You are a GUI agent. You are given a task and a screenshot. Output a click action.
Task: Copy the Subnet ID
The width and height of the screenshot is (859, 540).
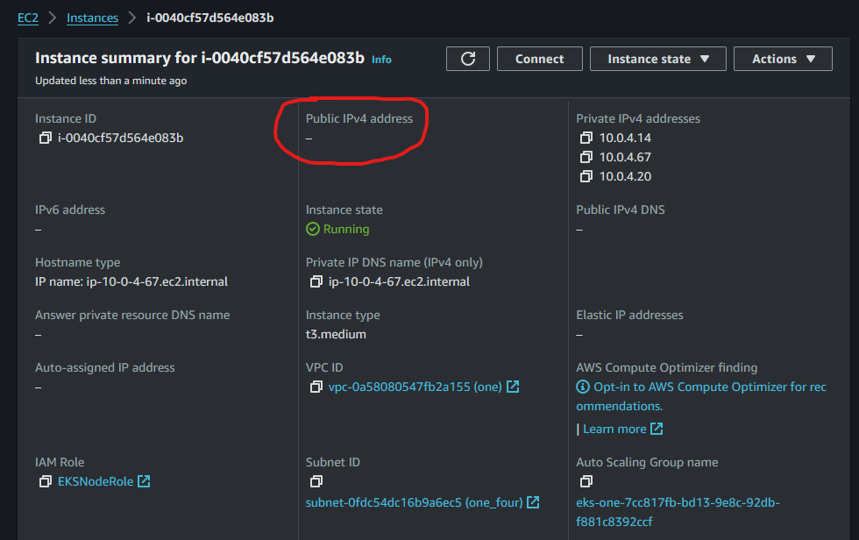(x=316, y=481)
